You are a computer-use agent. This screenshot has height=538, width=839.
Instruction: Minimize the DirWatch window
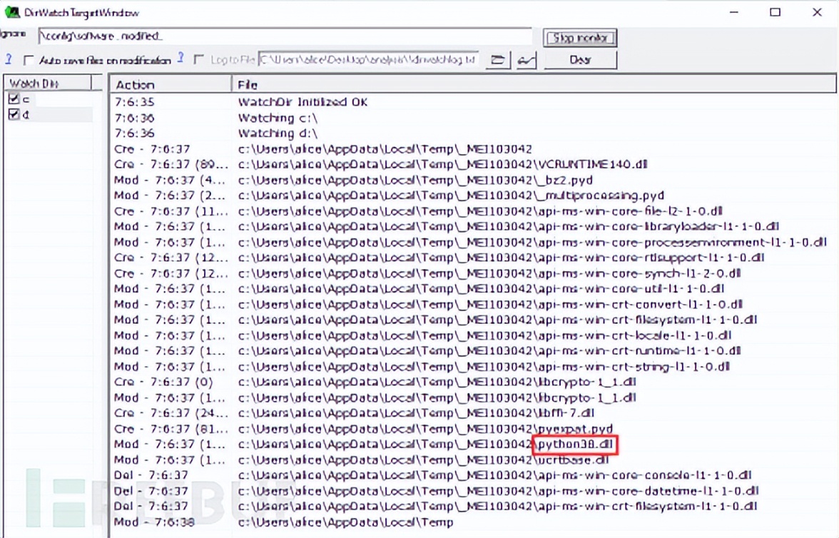tap(733, 12)
